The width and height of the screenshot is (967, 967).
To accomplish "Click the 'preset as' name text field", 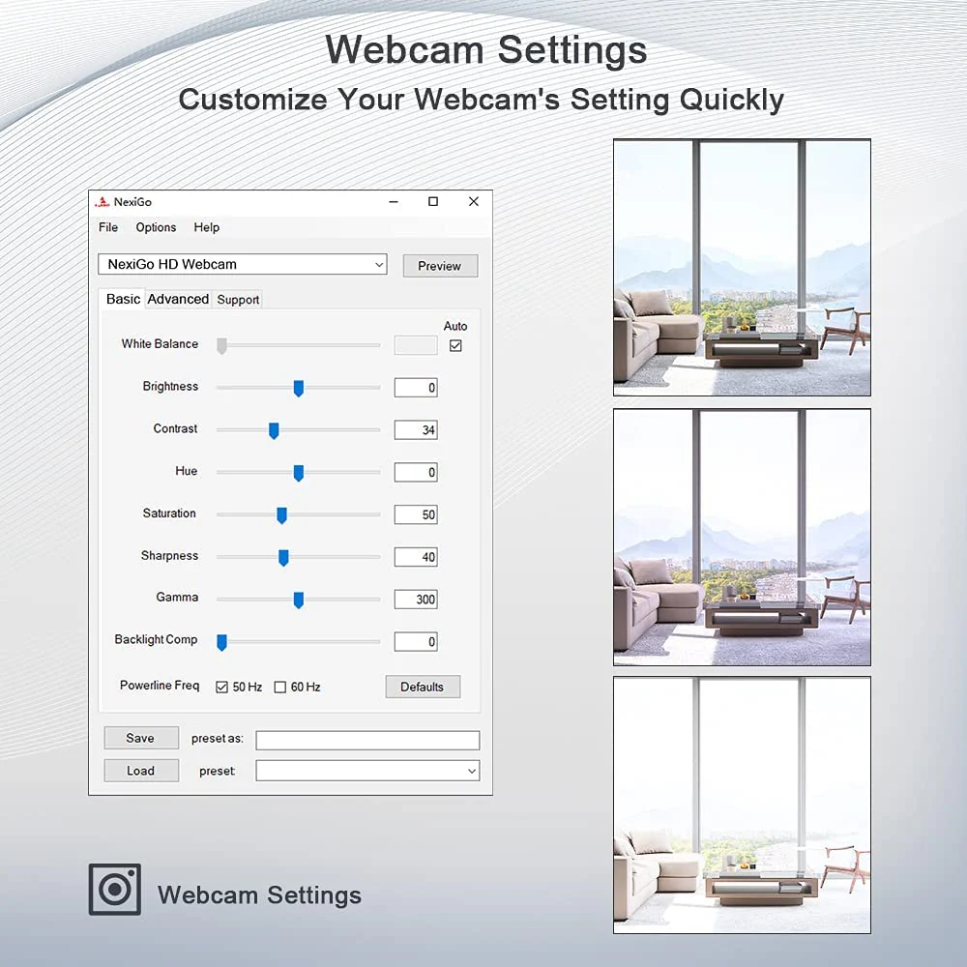I will coord(367,740).
